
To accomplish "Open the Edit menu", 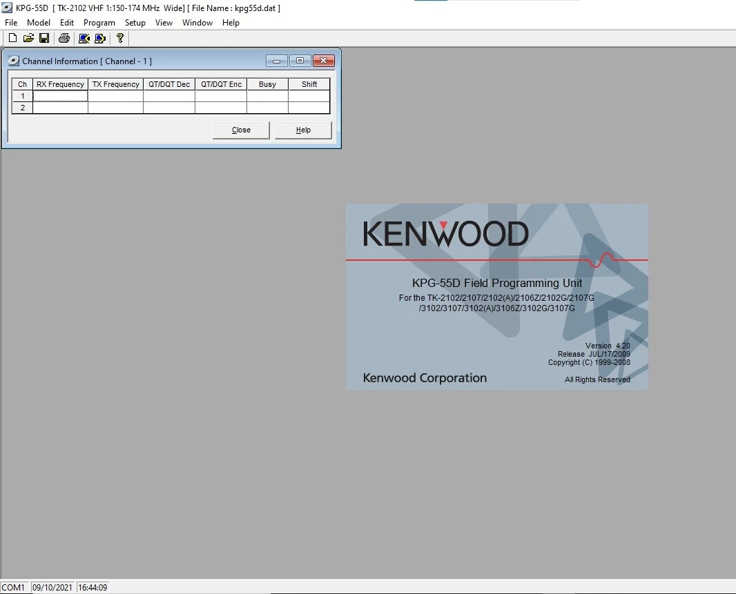I will (67, 23).
